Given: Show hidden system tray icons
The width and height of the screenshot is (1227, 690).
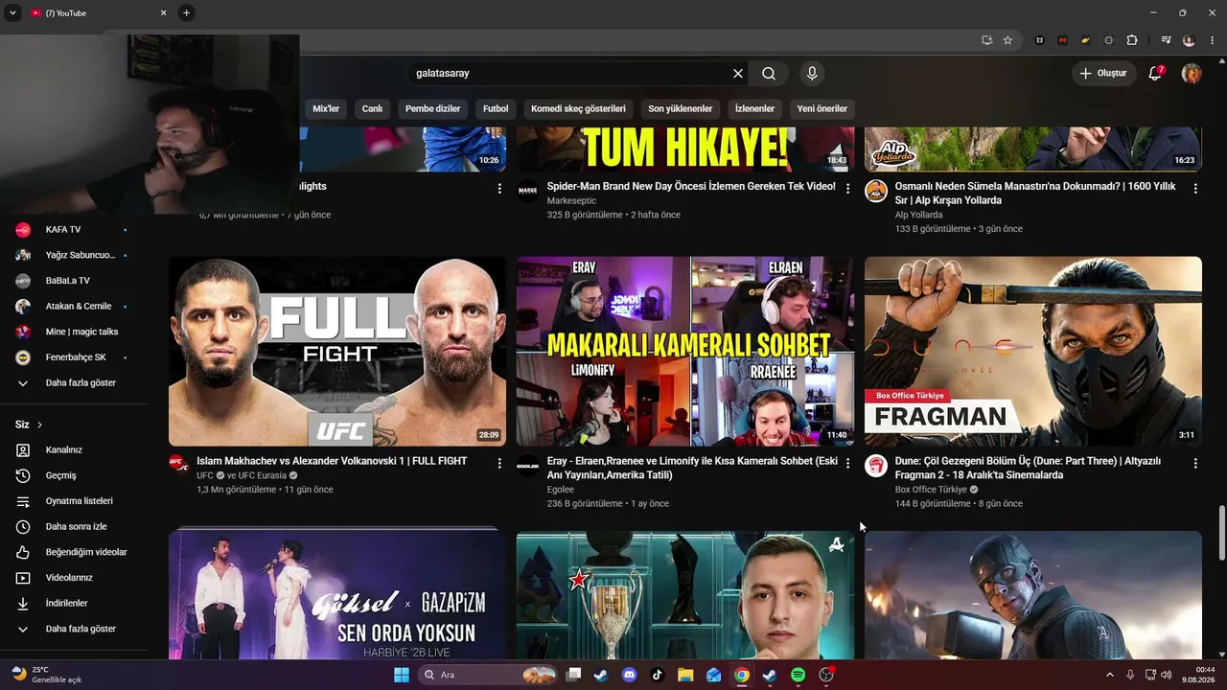Looking at the screenshot, I should click(1110, 675).
